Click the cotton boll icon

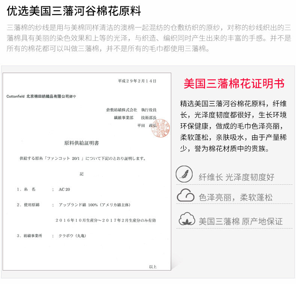coord(187,219)
